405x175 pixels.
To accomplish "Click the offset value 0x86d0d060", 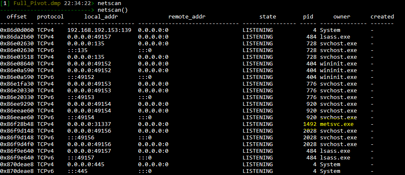I will (16, 30).
